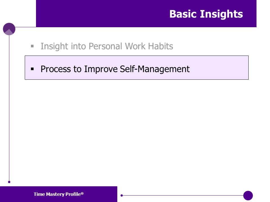The image size is (270, 202).
Task: Click the purple footer banner left of Time Mastery
Action: pyautogui.click(x=17, y=194)
